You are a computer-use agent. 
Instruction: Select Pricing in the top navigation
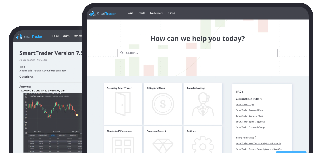point(171,13)
